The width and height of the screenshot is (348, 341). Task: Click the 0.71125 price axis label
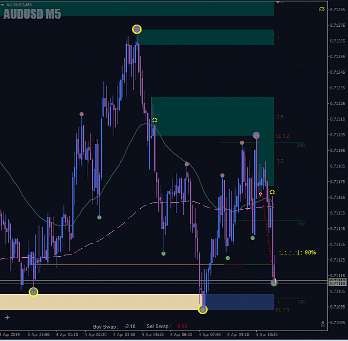coord(337,260)
